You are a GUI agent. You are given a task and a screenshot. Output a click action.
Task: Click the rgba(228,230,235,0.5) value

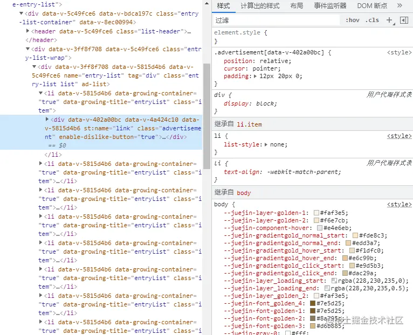pos(367,289)
